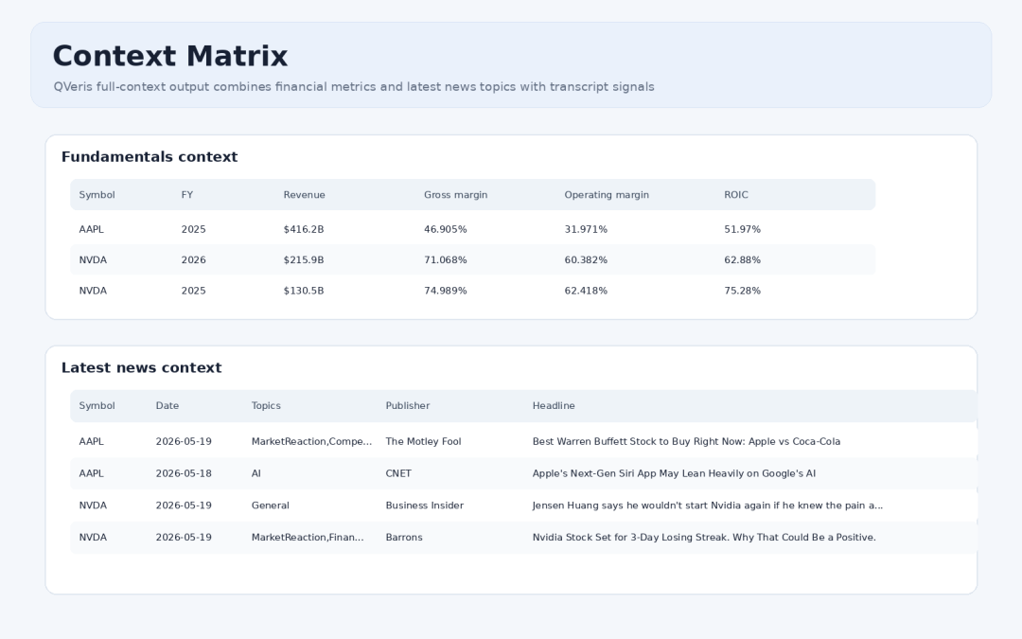Select AAPL symbol in the fundamentals row
This screenshot has width=1022, height=639.
point(91,229)
